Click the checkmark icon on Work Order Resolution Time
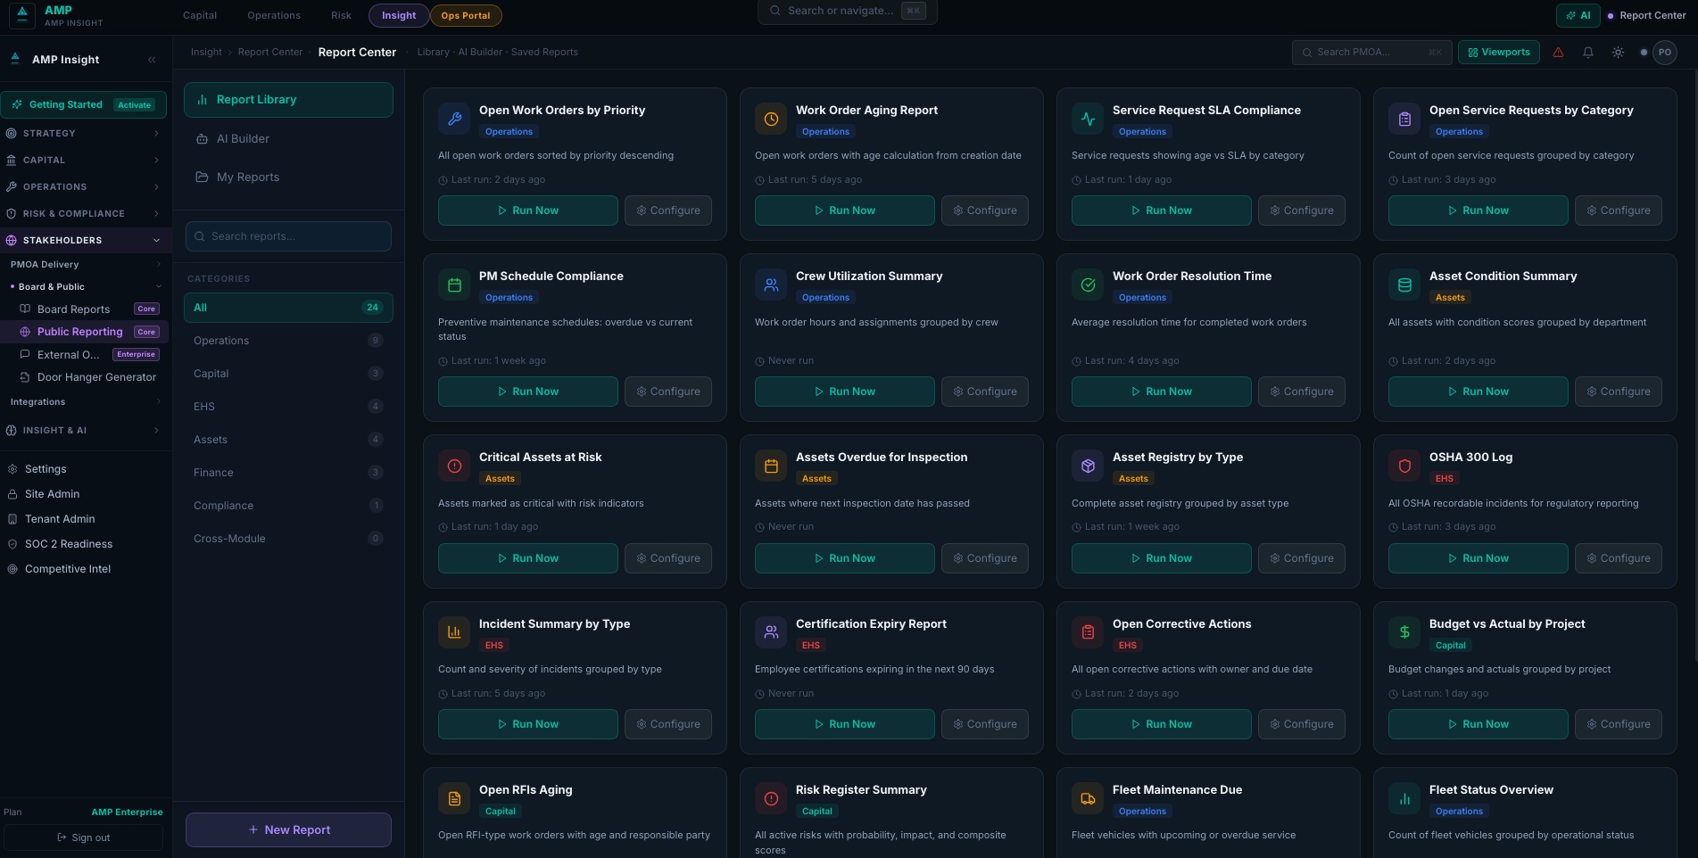This screenshot has height=858, width=1698. (1088, 285)
